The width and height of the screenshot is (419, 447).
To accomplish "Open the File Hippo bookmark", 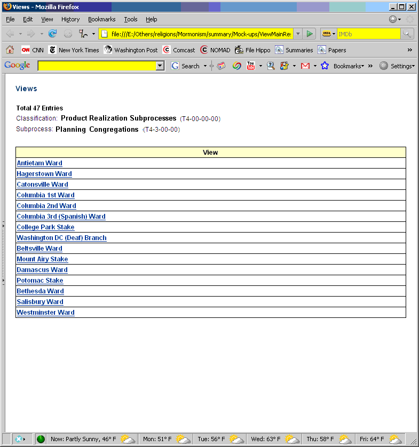I will pyautogui.click(x=252, y=50).
